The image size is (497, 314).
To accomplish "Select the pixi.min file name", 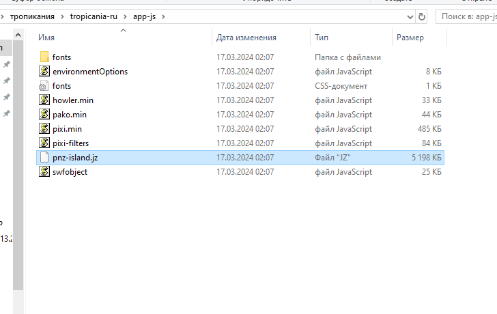I will (x=67, y=129).
